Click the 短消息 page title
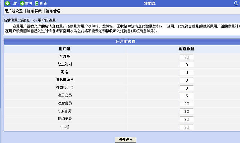 [x=150, y=3]
